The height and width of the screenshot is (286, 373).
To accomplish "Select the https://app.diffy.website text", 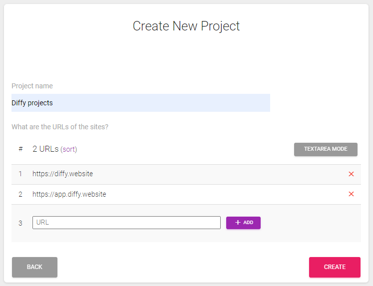I will pos(69,194).
